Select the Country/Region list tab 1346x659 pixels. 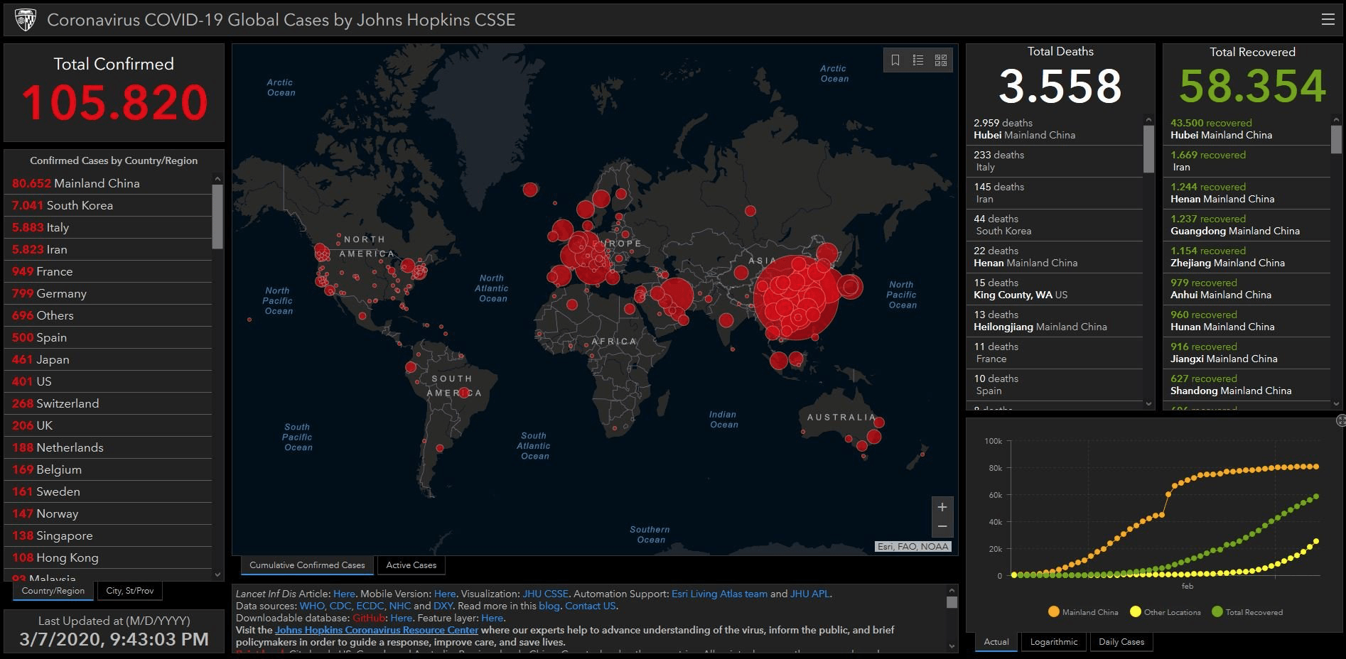pos(53,591)
